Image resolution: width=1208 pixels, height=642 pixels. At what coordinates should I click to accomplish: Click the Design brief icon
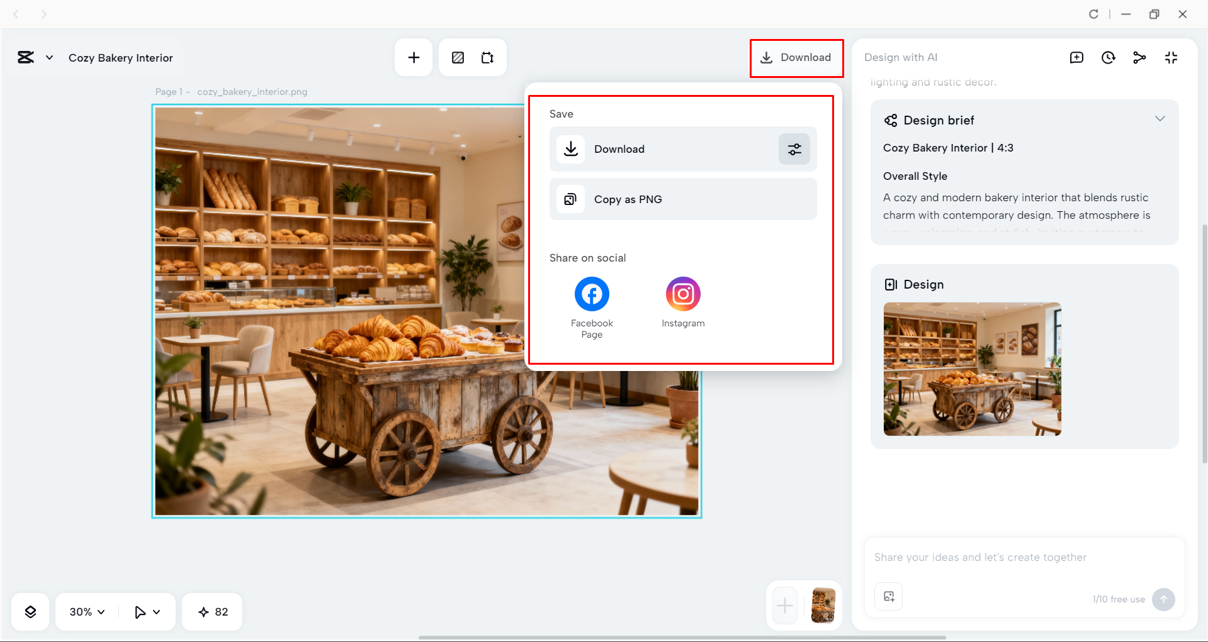(x=891, y=120)
